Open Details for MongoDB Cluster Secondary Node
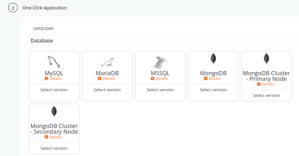299x156 pixels. (x=56, y=137)
